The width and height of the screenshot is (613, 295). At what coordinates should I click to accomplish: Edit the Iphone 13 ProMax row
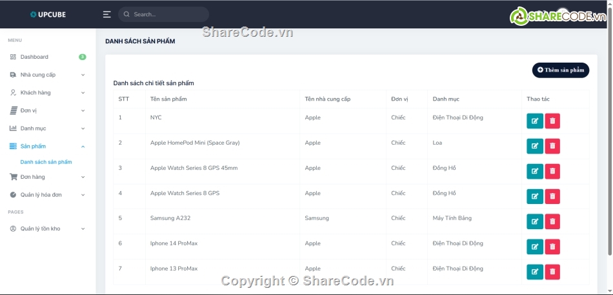pyautogui.click(x=535, y=272)
